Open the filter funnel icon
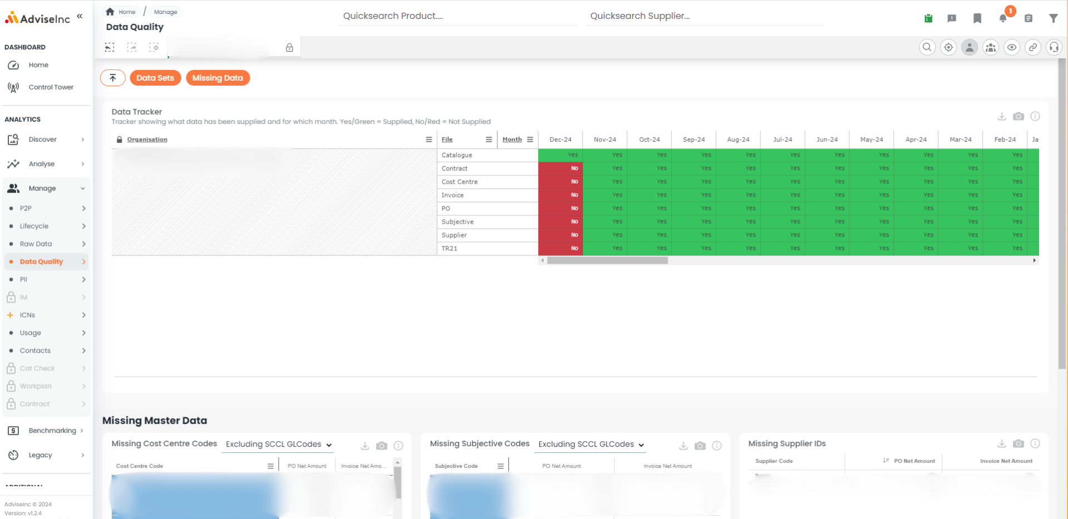This screenshot has height=519, width=1068. pyautogui.click(x=1054, y=18)
